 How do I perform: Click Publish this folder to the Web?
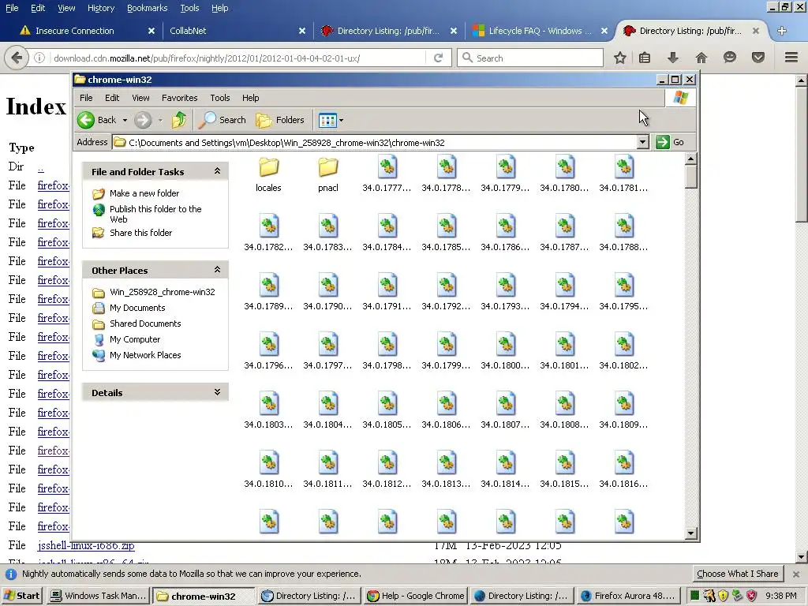point(155,214)
